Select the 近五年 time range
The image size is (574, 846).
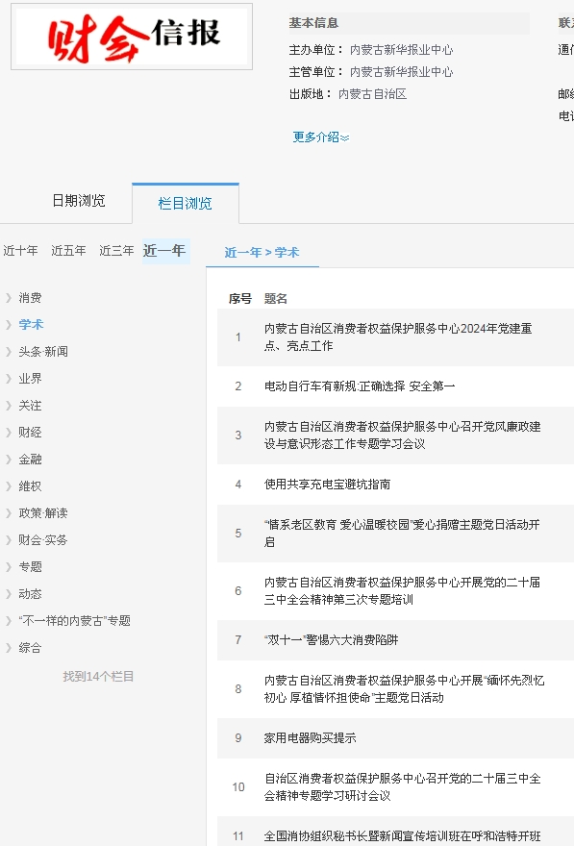(68, 250)
